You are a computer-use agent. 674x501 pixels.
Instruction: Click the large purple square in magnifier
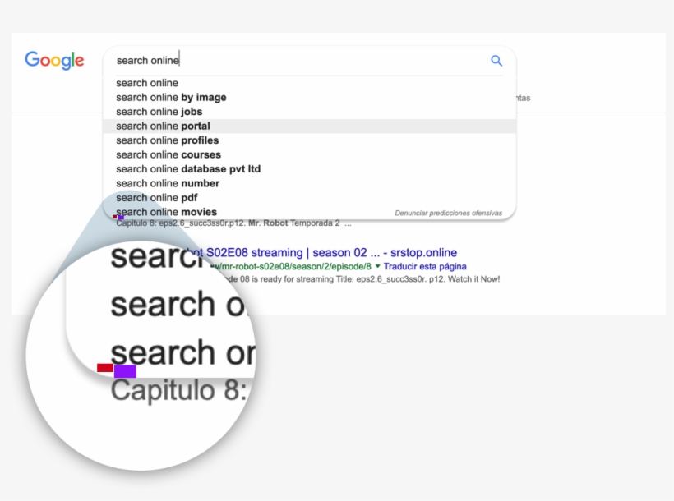(125, 371)
